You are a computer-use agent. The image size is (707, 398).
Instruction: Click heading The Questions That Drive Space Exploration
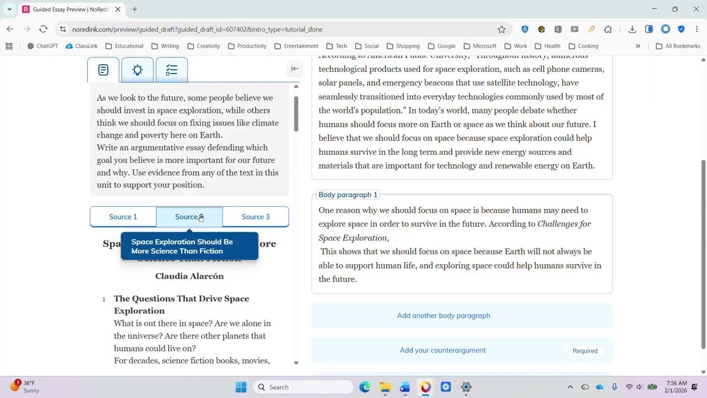tap(181, 305)
